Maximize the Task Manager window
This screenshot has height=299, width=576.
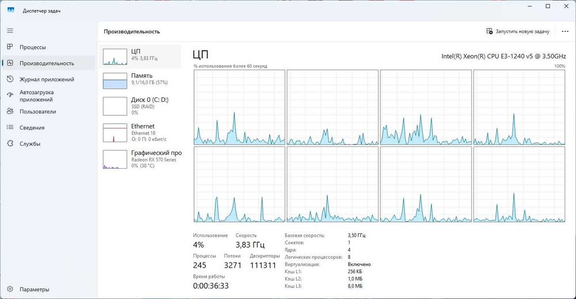[548, 6]
